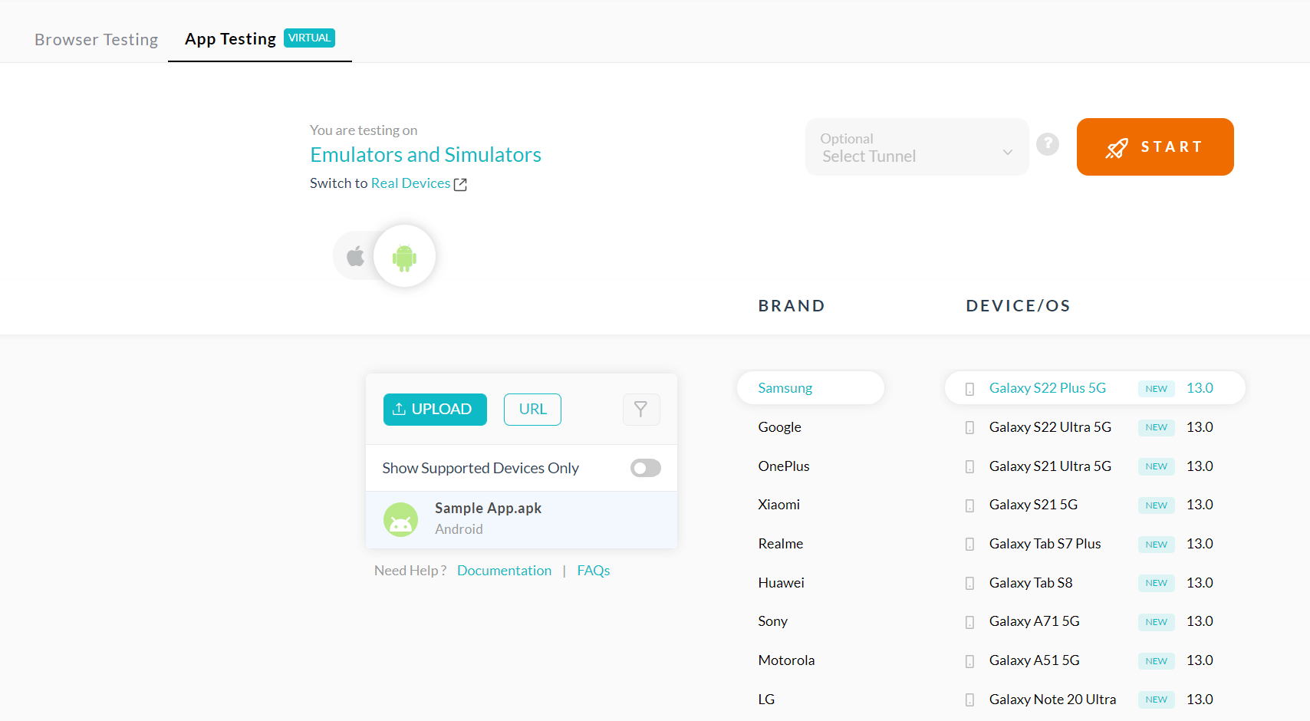1310x721 pixels.
Task: Open the Select Tunnel dropdown
Action: (917, 147)
